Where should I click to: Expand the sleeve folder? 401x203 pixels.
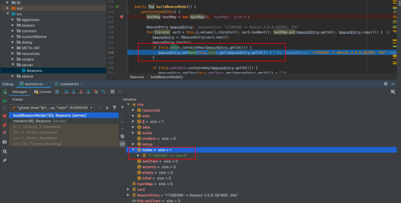pos(13,76)
